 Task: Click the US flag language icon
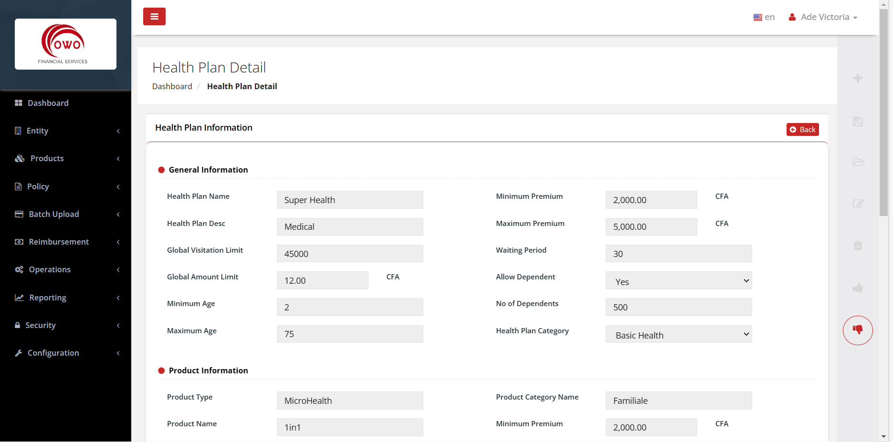(x=757, y=17)
